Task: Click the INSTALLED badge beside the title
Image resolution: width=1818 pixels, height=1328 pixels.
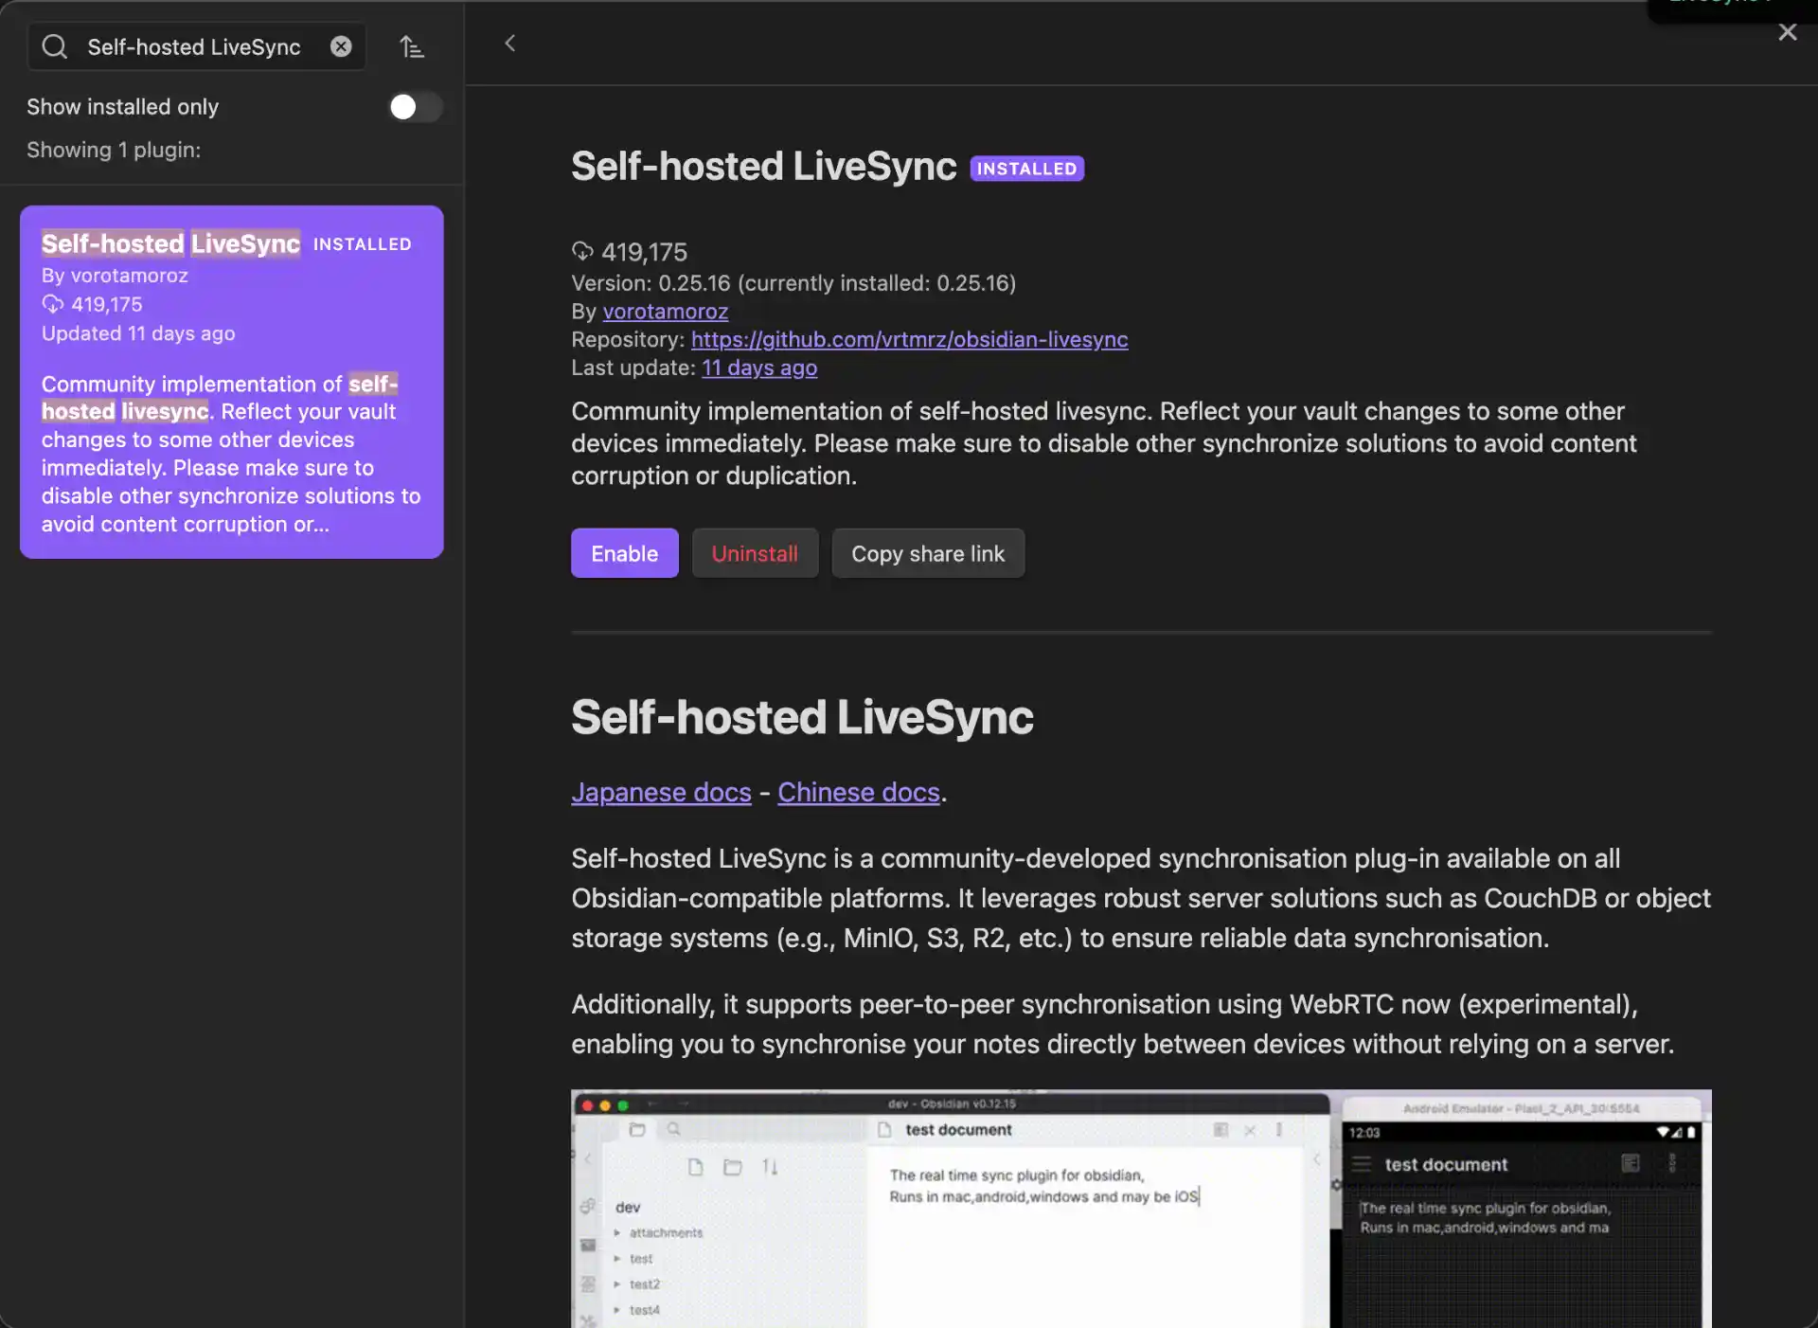Action: pyautogui.click(x=1026, y=169)
